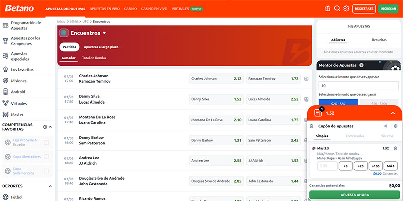Collapse the Deportes section
403x201 pixels.
coord(50,186)
